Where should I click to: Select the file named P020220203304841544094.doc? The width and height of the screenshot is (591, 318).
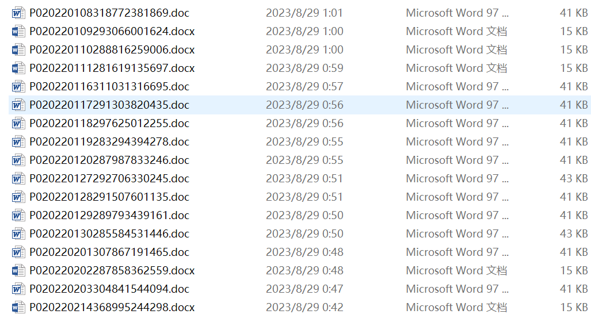point(109,289)
